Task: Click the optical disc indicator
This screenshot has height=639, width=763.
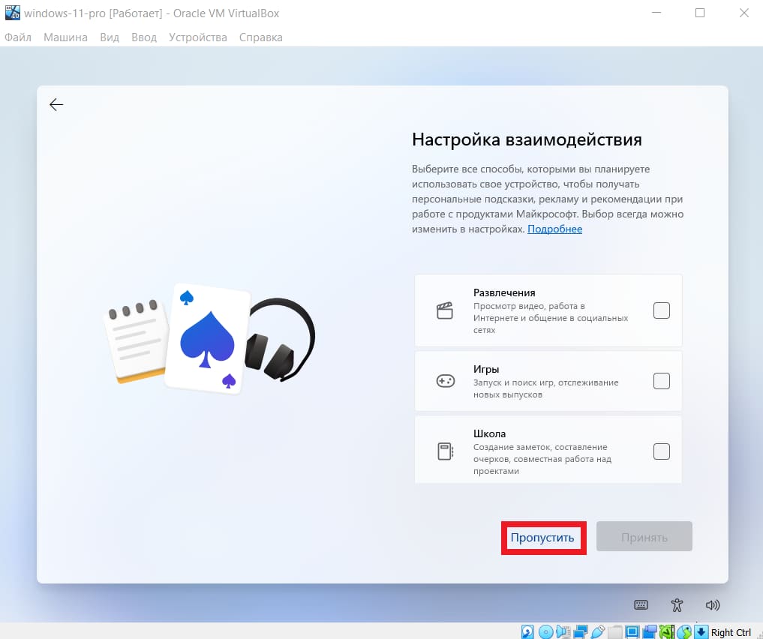Action: [x=545, y=631]
